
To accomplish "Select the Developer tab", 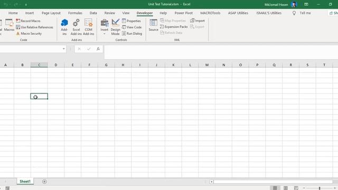I will (x=145, y=13).
